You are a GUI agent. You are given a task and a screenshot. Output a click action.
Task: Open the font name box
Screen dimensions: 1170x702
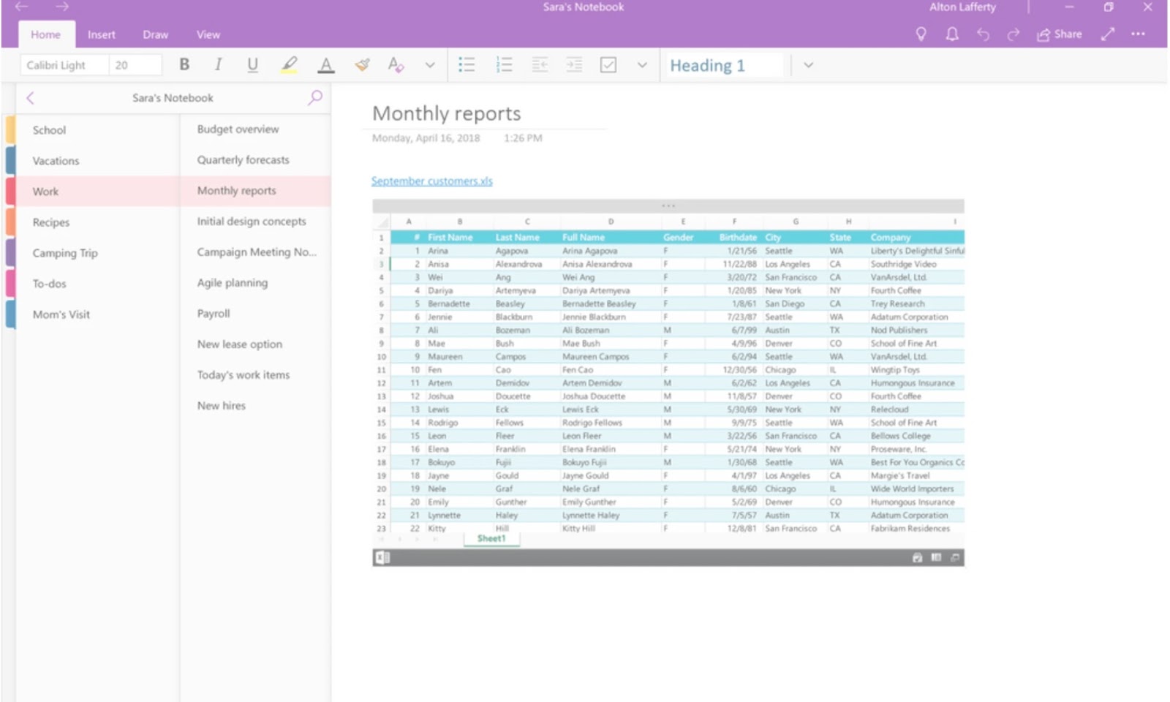click(64, 65)
